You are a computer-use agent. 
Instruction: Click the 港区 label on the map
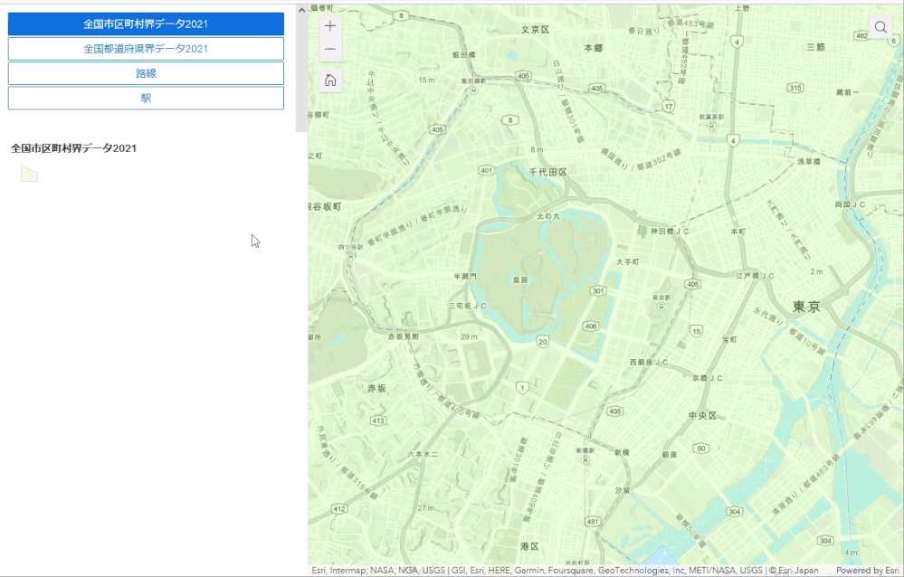pos(529,546)
